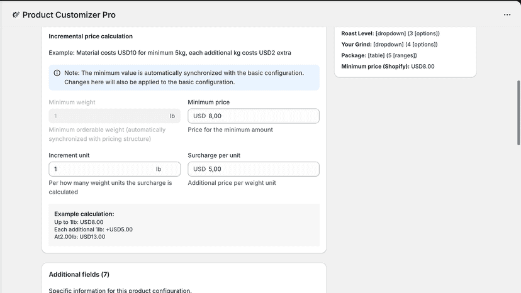Image resolution: width=521 pixels, height=293 pixels.
Task: Click the note about synchronized minimum value
Action: click(x=184, y=77)
